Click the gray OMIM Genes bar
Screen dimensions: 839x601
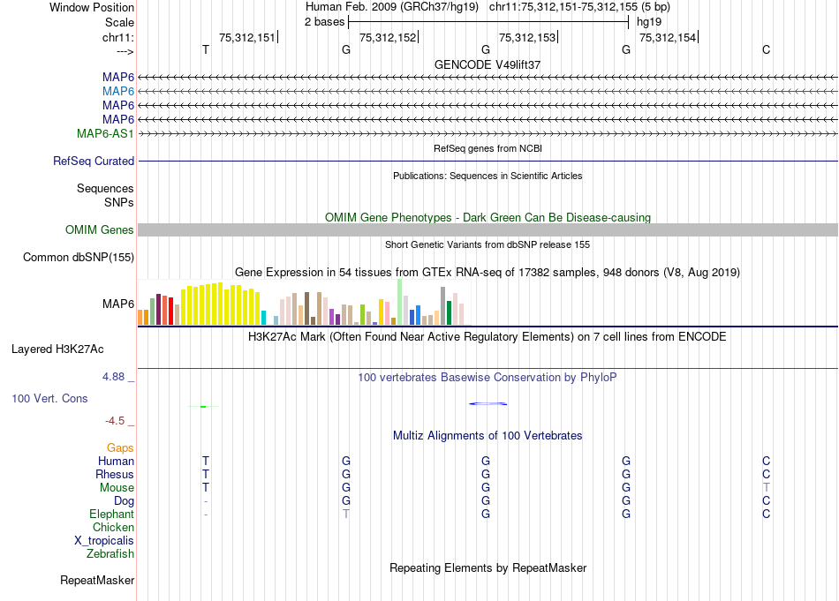488,230
